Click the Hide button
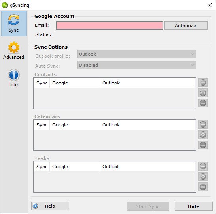This screenshot has width=216, height=214. (x=194, y=206)
